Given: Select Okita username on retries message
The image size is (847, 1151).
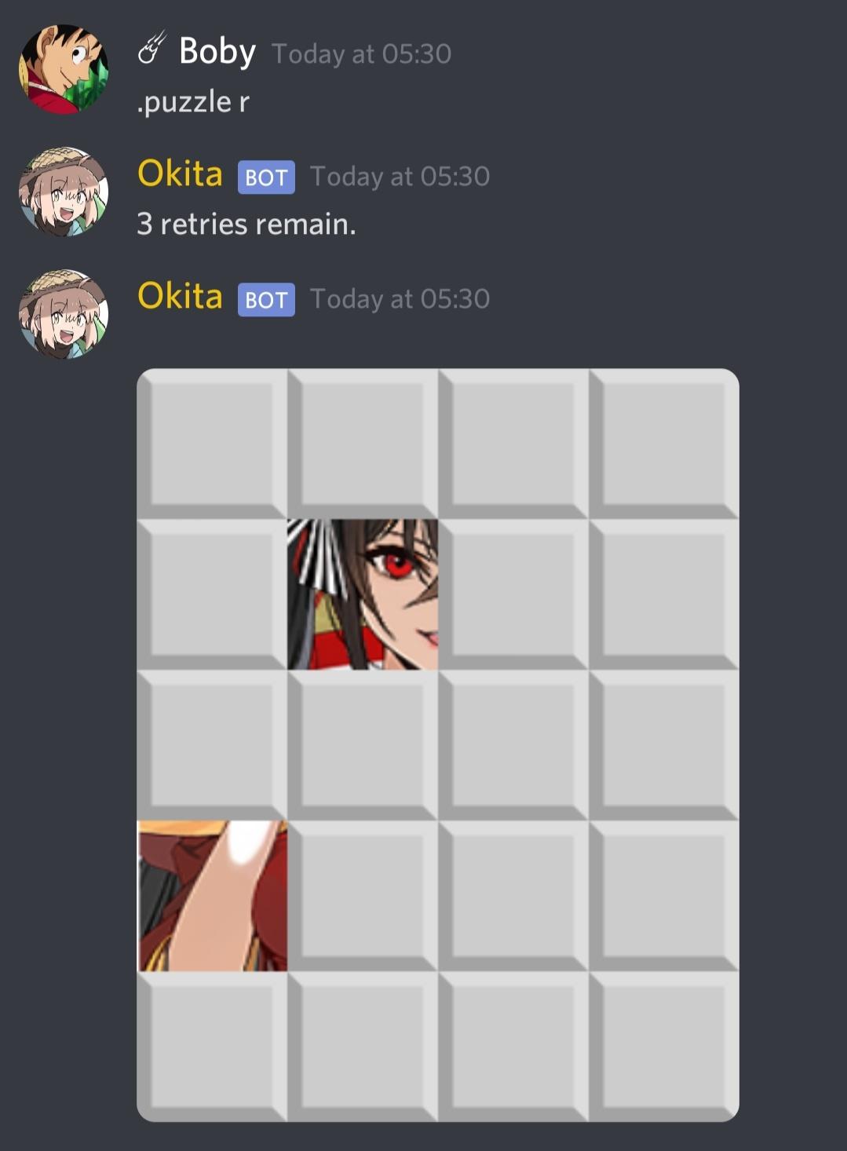Looking at the screenshot, I should 180,174.
